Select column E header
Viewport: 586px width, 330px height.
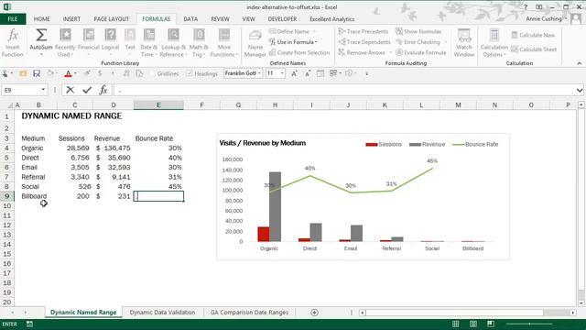coord(158,105)
